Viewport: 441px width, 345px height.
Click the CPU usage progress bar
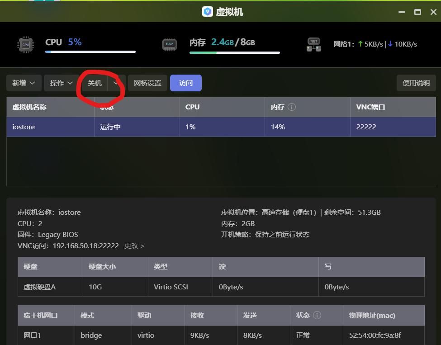coord(90,52)
